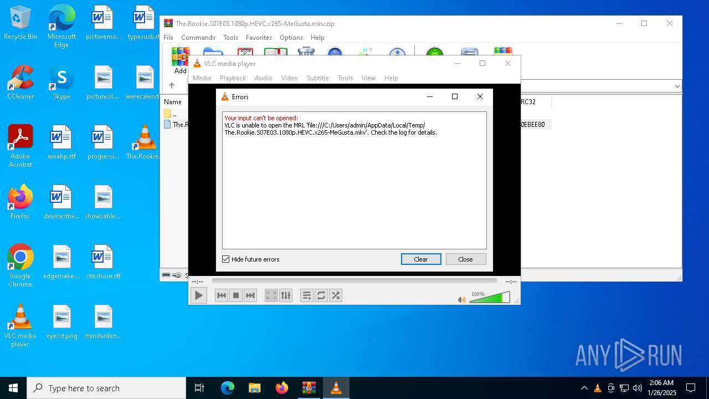Select the VLC media player desktop shortcut
709x399 pixels.
(x=20, y=326)
